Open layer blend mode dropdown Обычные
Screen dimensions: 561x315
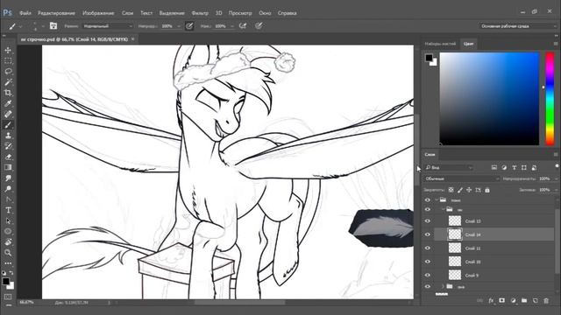click(x=462, y=178)
